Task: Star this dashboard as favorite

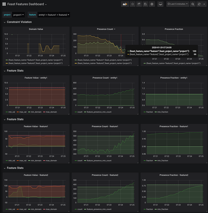Action: click(133, 4)
